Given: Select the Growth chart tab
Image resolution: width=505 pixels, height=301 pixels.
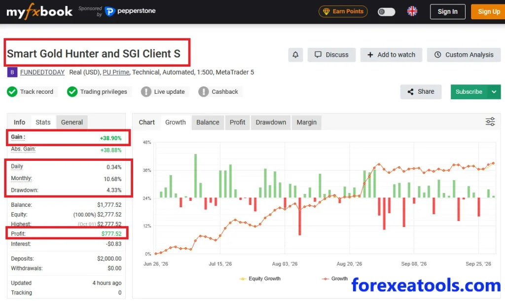Looking at the screenshot, I should [176, 122].
